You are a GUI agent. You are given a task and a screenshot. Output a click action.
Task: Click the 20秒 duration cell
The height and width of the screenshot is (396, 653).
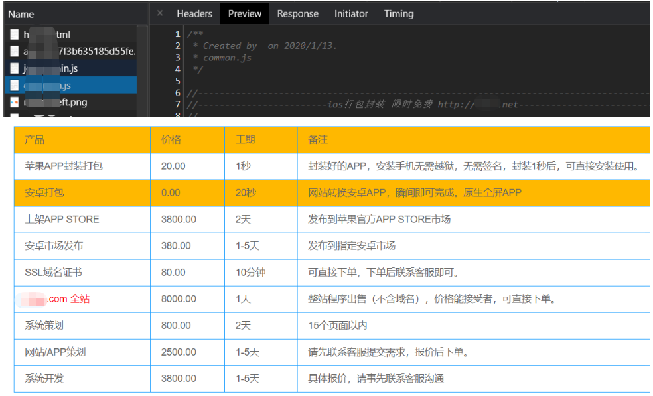(261, 193)
